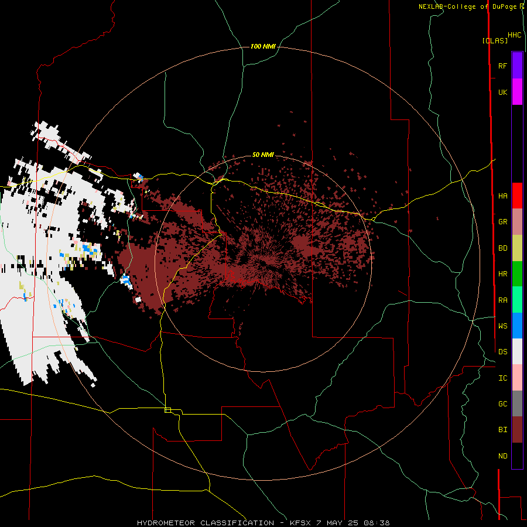Screen dimensions: 527x527
Task: Click the yellow BD legend color swatch
Action: click(517, 248)
